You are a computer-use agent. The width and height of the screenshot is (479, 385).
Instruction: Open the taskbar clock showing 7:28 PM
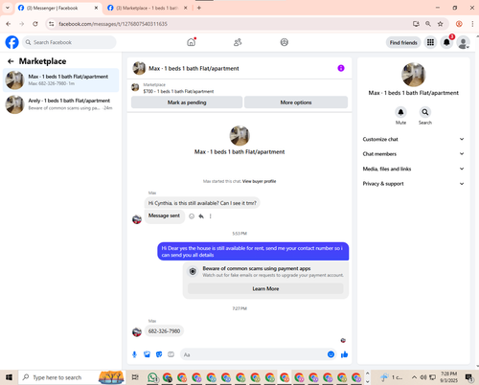[x=448, y=377]
